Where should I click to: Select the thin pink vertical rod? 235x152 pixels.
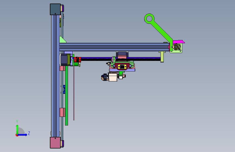(74, 91)
